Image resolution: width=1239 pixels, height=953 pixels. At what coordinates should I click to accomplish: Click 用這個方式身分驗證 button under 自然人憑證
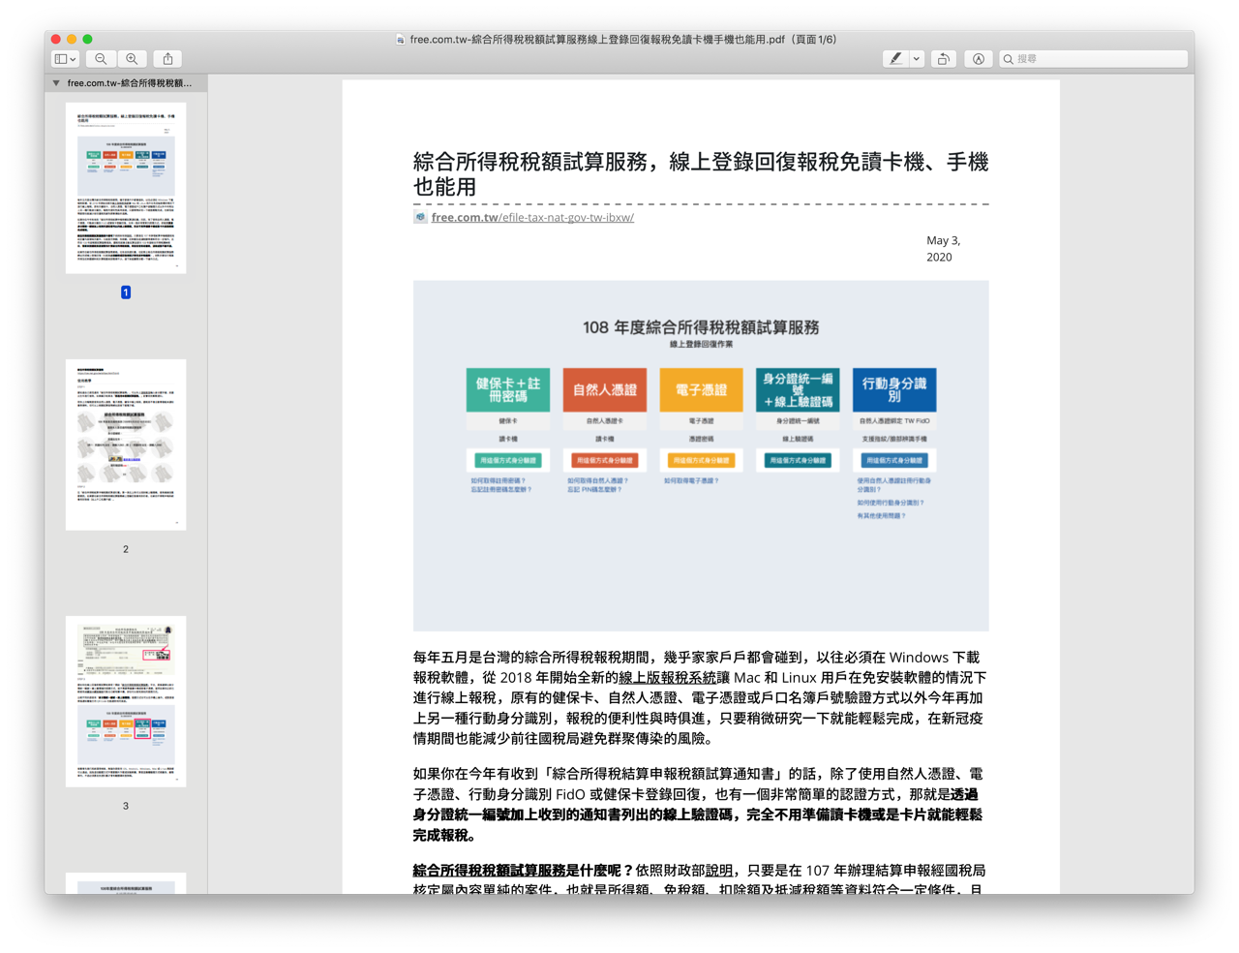pos(605,461)
